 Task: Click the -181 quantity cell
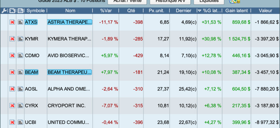[x=138, y=72]
